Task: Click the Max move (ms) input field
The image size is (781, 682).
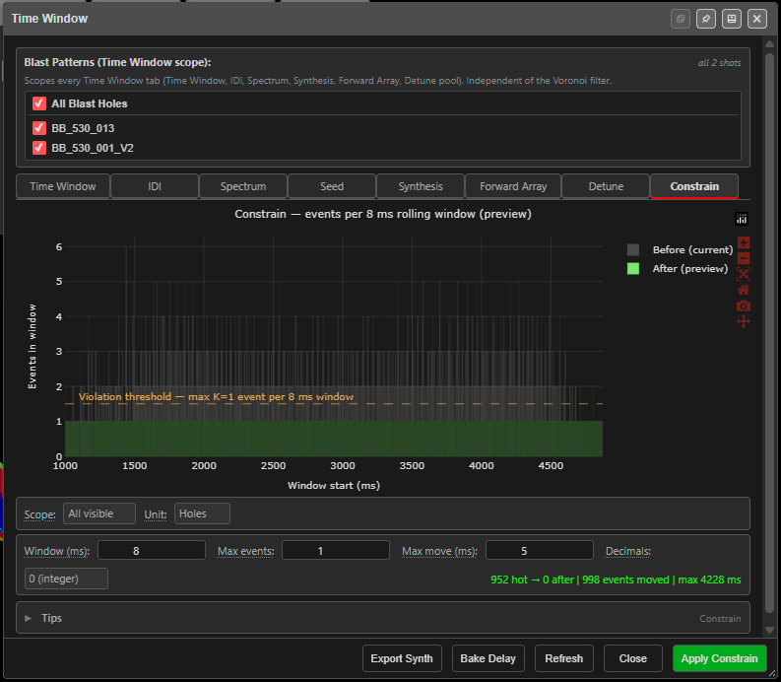Action: click(540, 550)
